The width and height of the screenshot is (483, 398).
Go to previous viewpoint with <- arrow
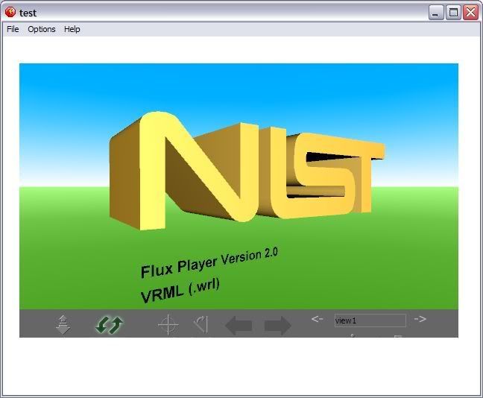pos(317,319)
